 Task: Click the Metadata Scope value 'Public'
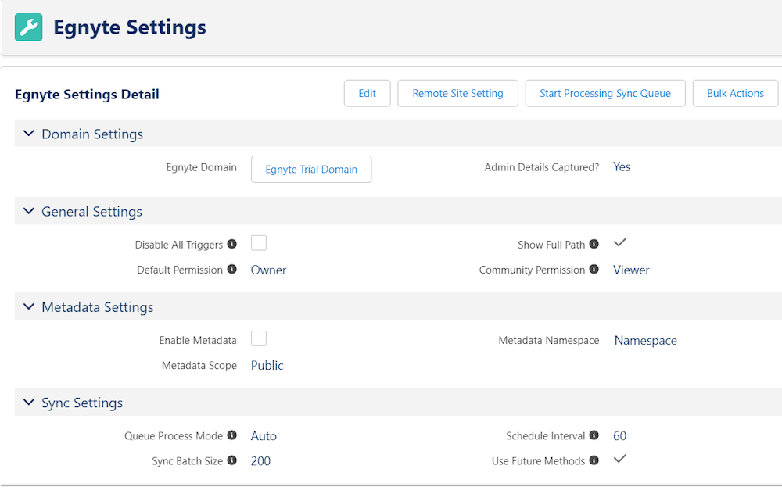(267, 365)
